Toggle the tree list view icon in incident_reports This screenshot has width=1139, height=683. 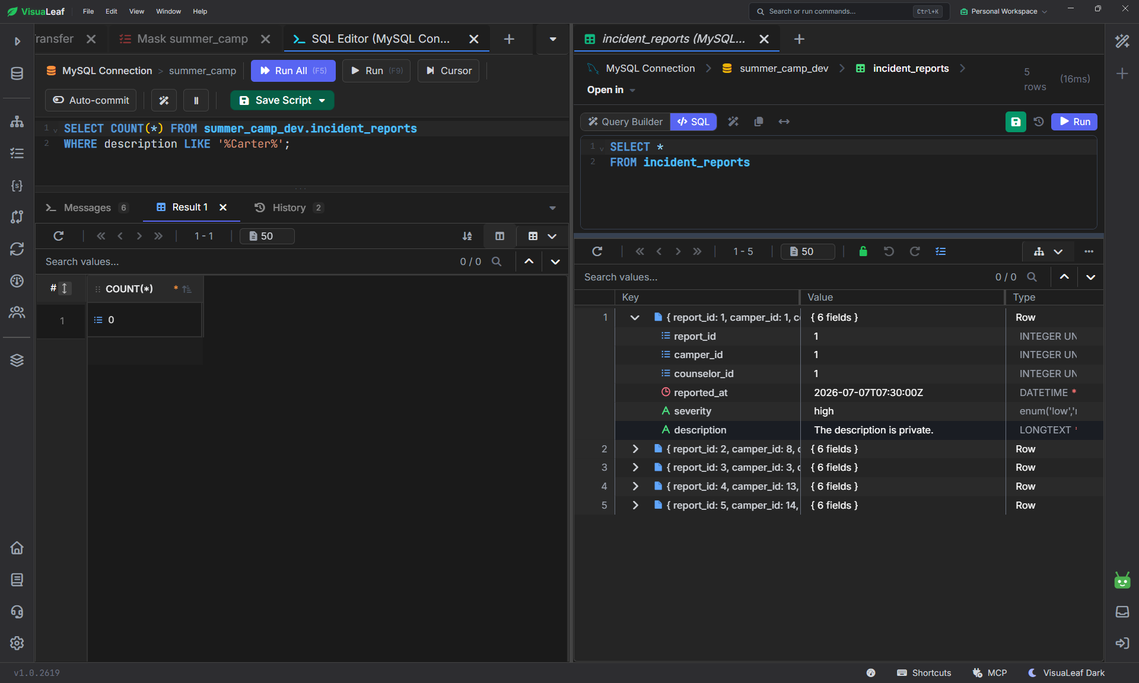pyautogui.click(x=941, y=251)
